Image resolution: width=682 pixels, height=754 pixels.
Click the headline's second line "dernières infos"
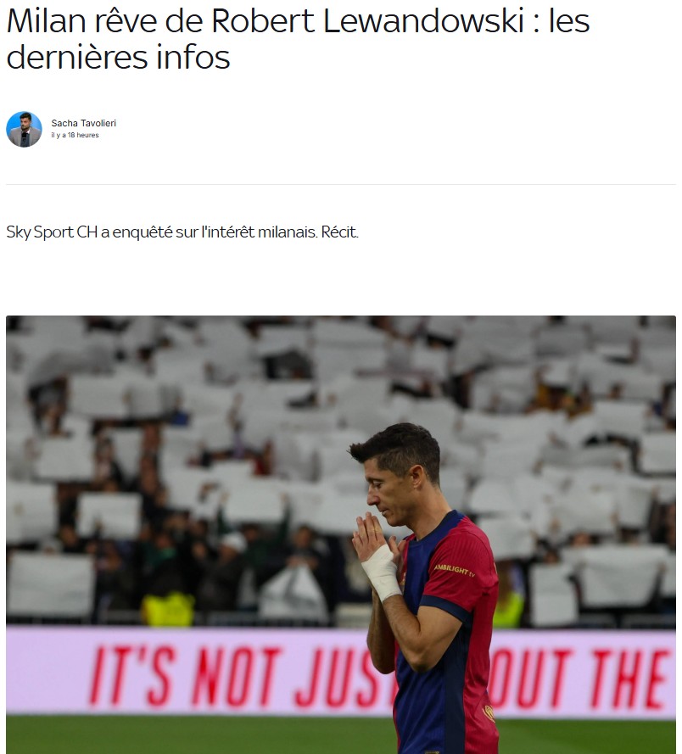[x=118, y=57]
